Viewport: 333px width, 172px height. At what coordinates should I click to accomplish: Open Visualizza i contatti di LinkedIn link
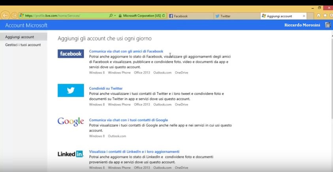coord(134,152)
